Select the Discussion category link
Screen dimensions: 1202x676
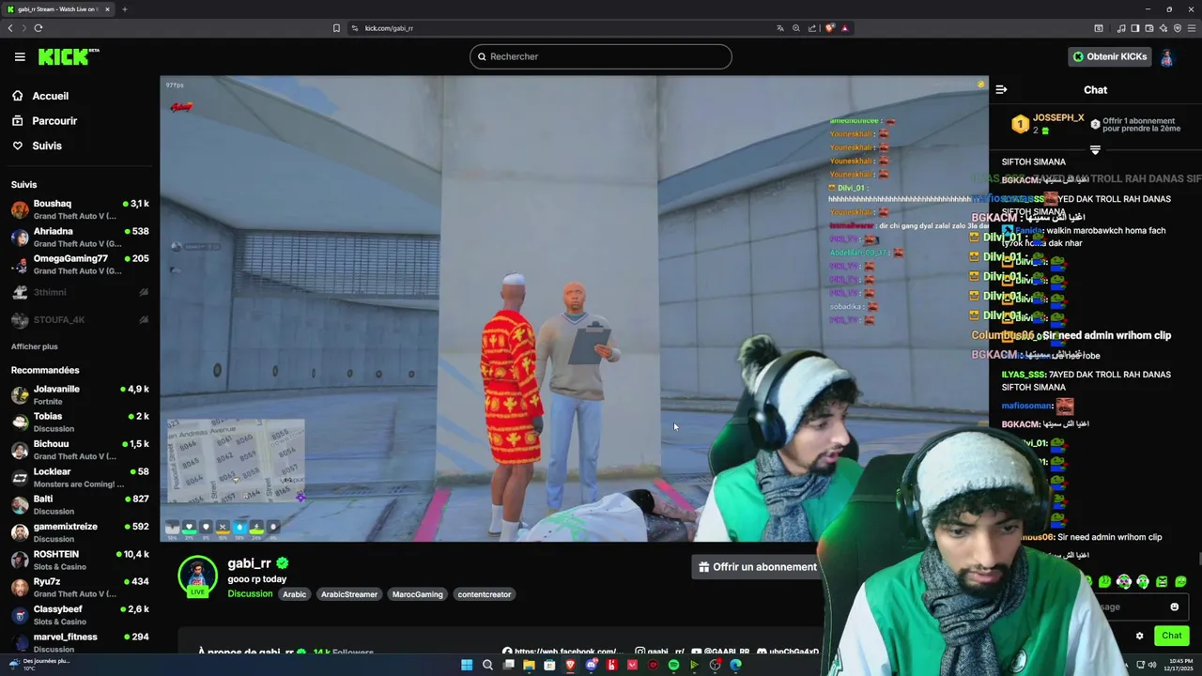[x=250, y=594]
